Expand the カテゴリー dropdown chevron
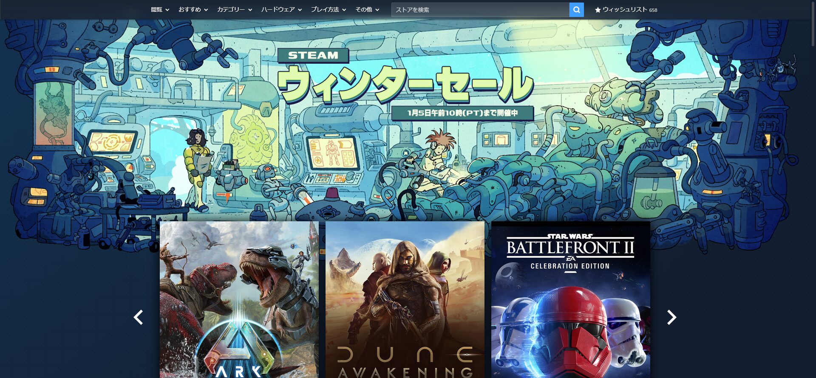Screen dimensions: 816x378 coord(250,10)
